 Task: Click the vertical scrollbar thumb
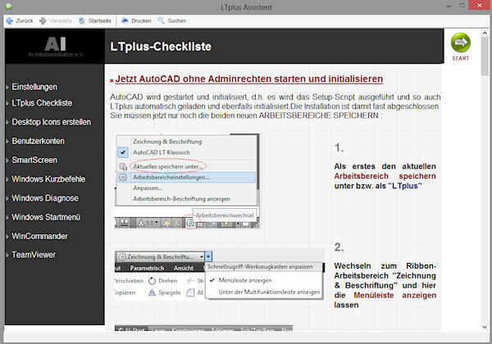point(485,57)
